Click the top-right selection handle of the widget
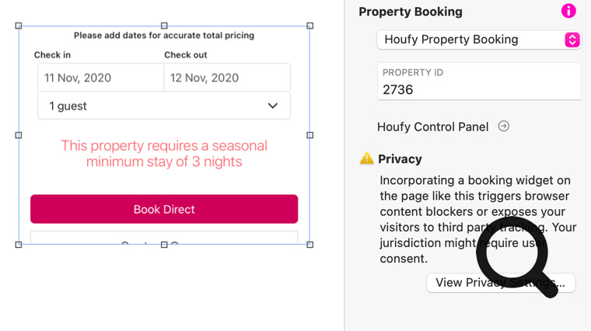The image size is (591, 331). coord(310,26)
